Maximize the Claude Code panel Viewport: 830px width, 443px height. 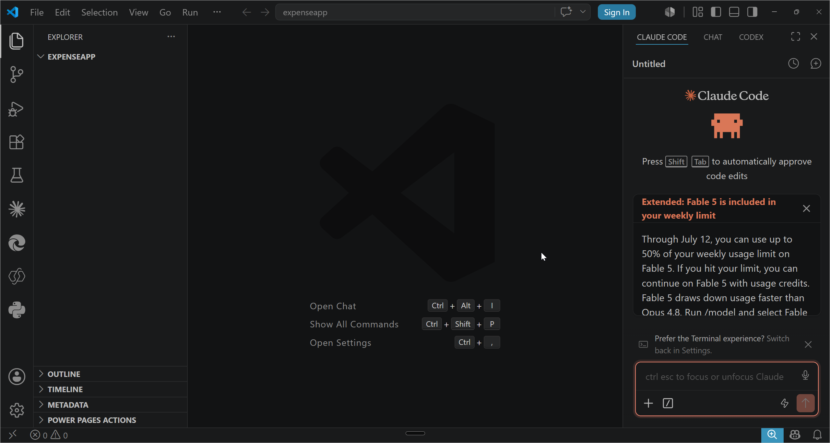(796, 37)
